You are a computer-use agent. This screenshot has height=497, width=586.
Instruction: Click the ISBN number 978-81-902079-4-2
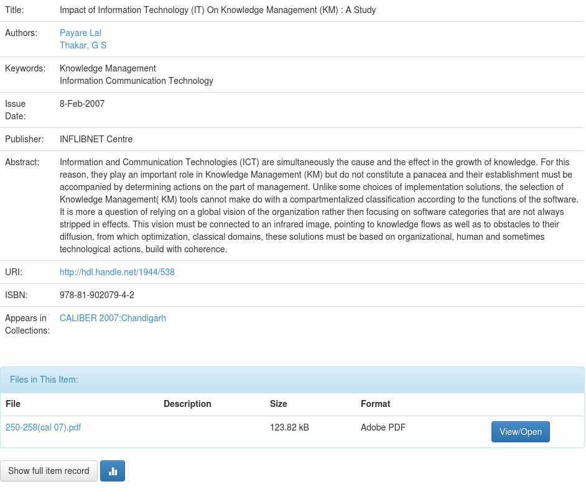tap(96, 295)
